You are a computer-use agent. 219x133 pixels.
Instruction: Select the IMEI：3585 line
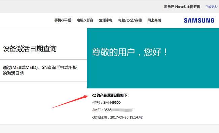[112, 110]
